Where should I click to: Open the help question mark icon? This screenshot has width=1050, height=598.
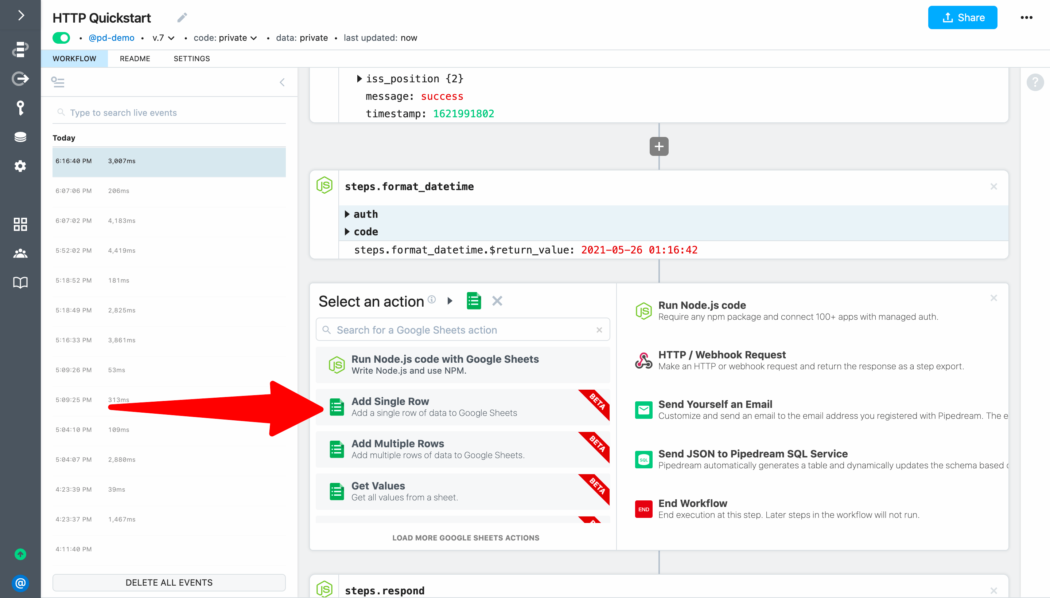(x=1035, y=82)
